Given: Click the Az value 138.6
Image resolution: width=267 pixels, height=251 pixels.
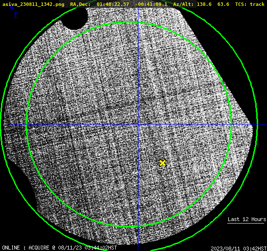Looking at the screenshot, I should [204, 4].
